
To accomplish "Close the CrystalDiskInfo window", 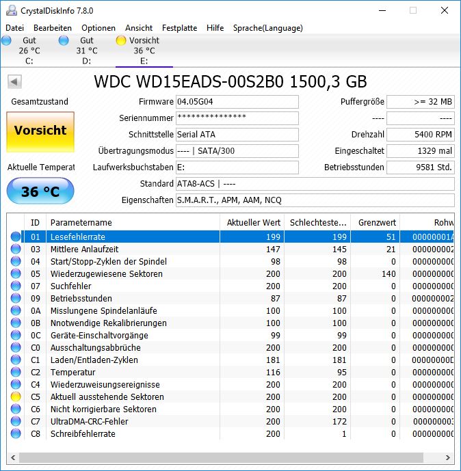I will tap(445, 10).
